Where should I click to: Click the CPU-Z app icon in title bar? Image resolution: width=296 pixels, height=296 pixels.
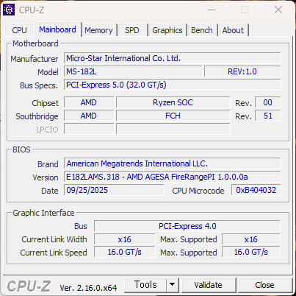point(9,10)
